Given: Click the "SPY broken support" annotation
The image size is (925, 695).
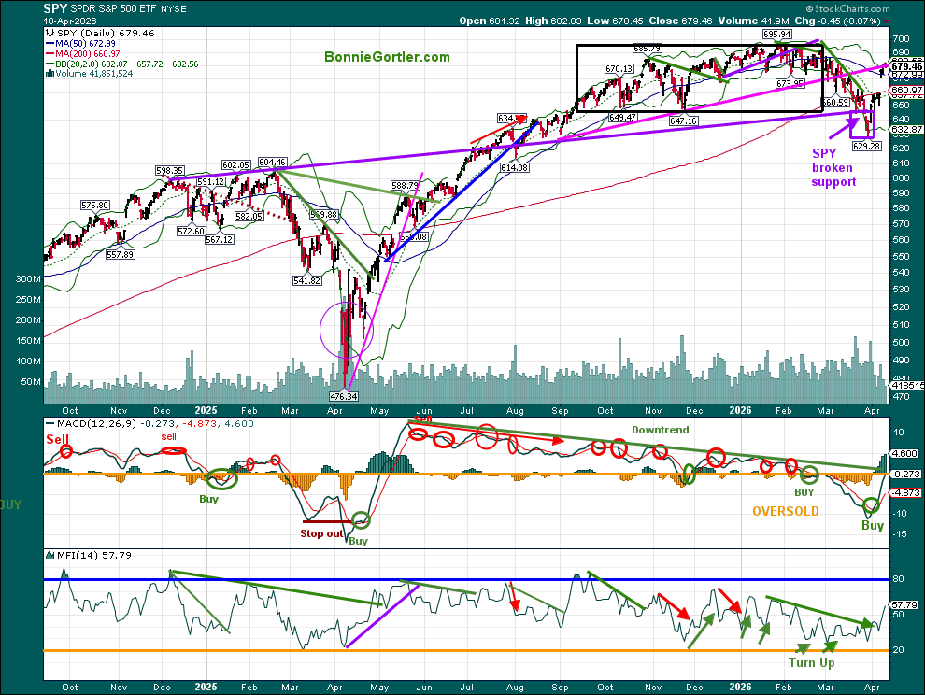Looking at the screenshot, I should 833,168.
